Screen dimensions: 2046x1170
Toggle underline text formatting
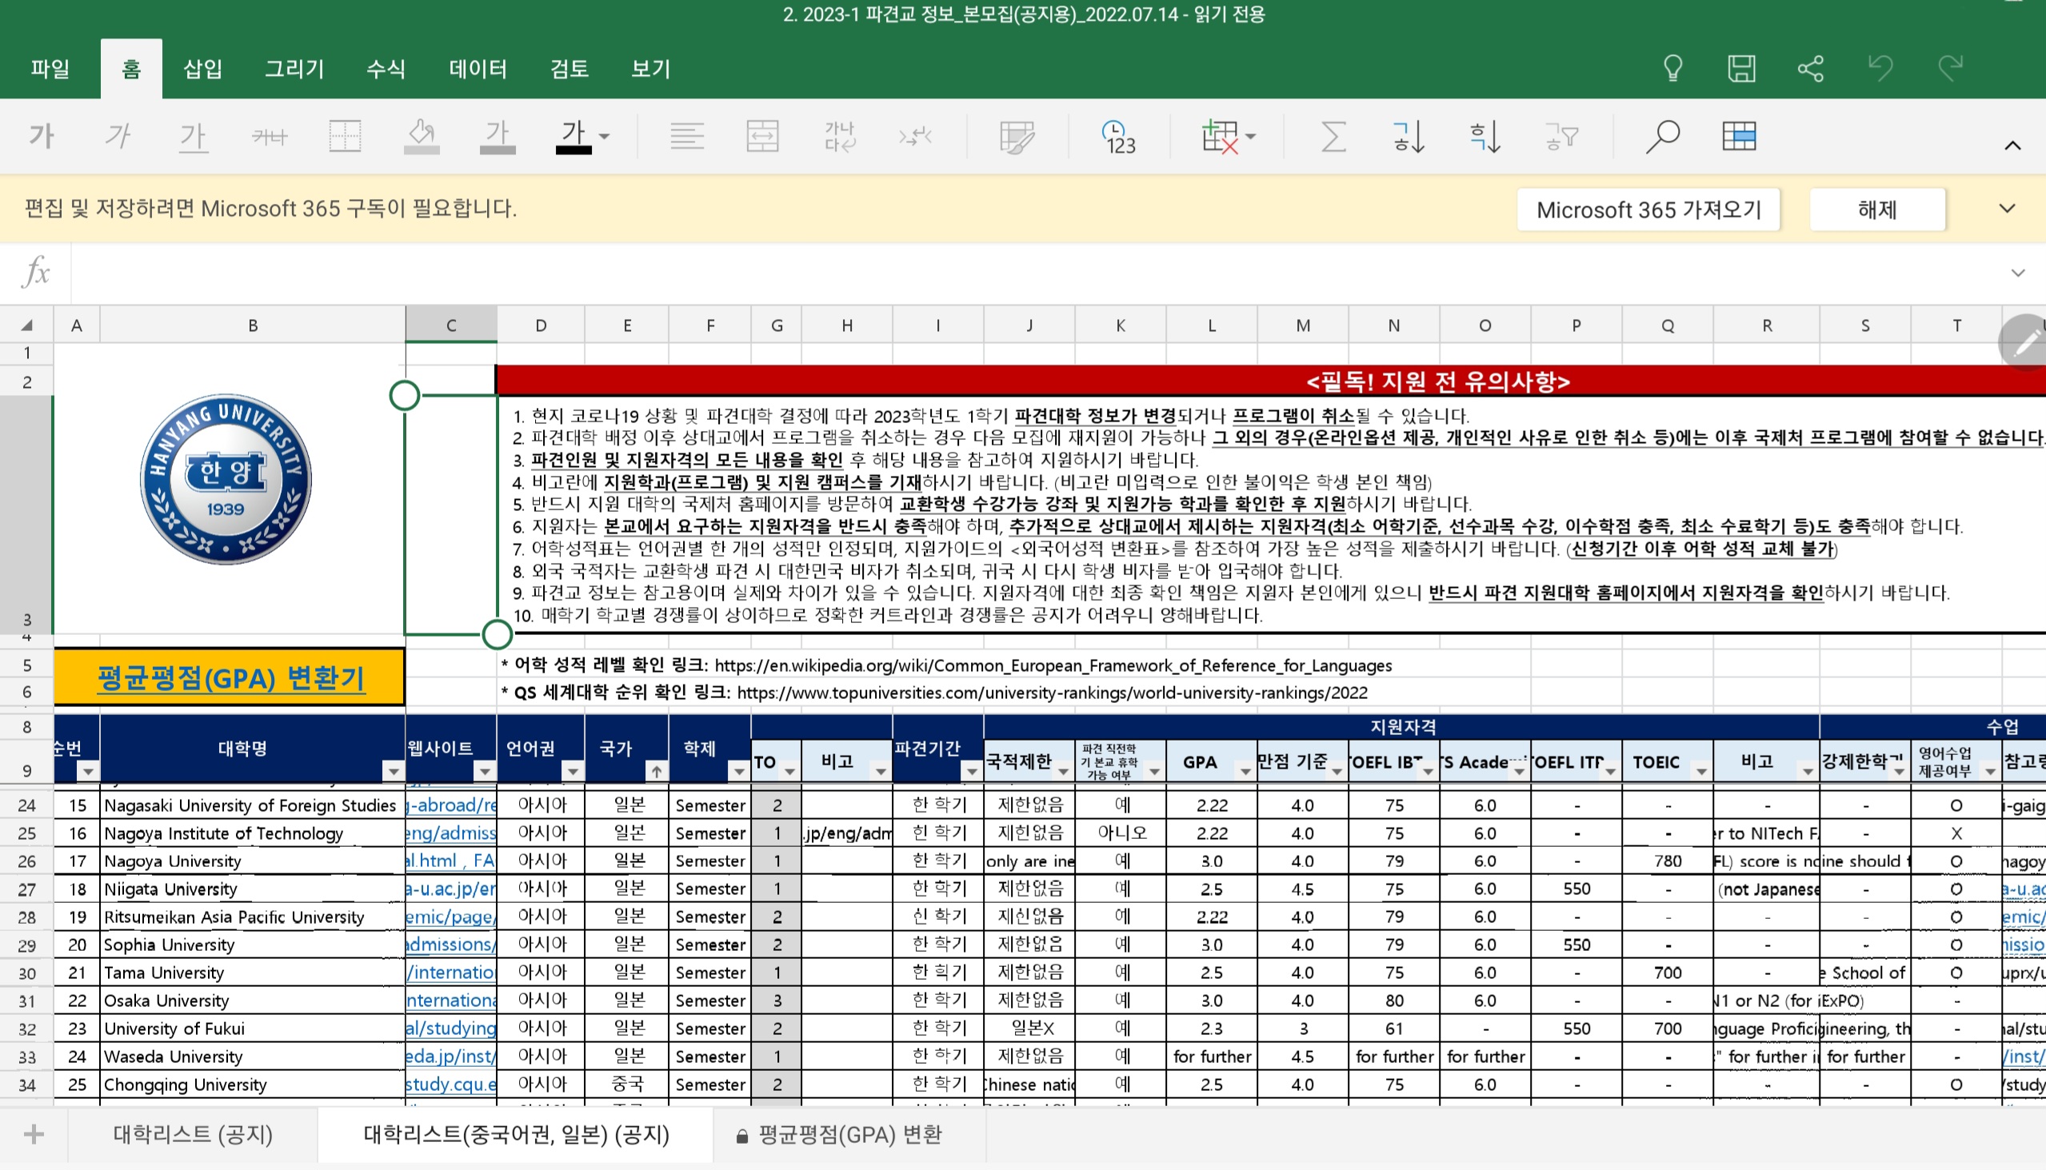click(x=193, y=136)
